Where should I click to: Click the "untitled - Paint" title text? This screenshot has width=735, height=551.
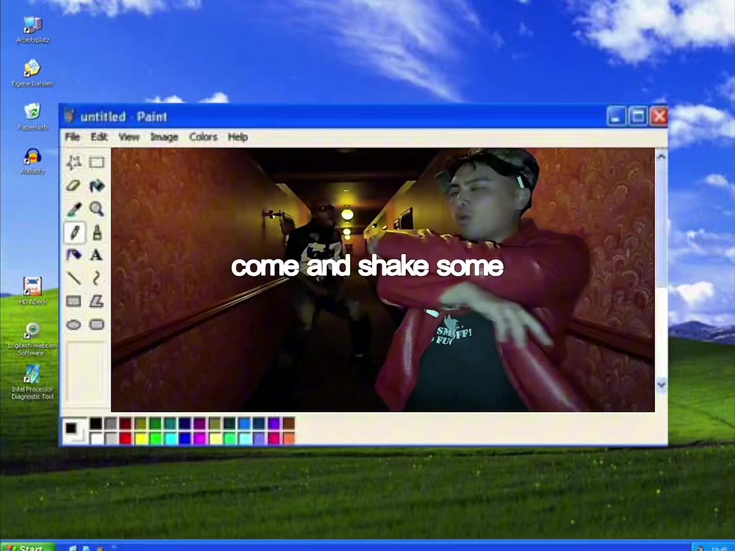(124, 117)
